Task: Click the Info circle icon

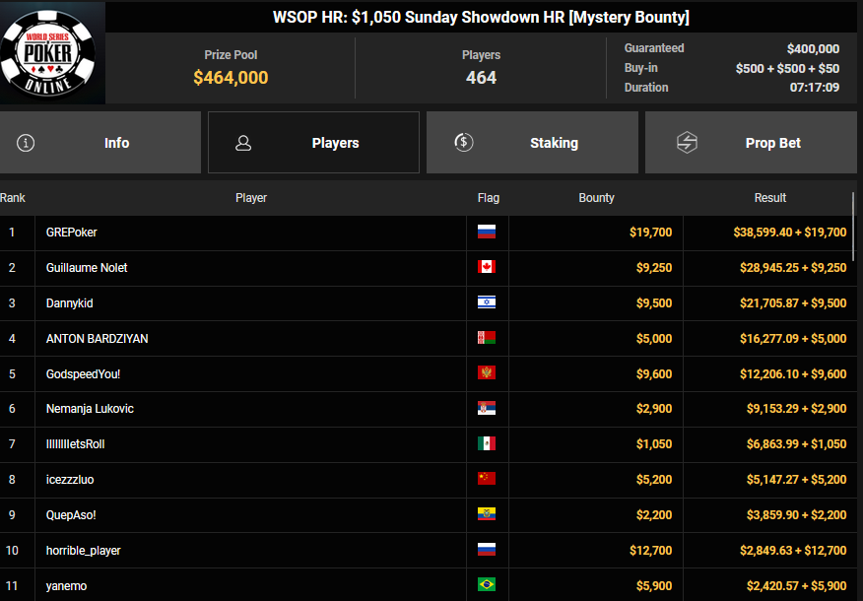Action: click(27, 143)
